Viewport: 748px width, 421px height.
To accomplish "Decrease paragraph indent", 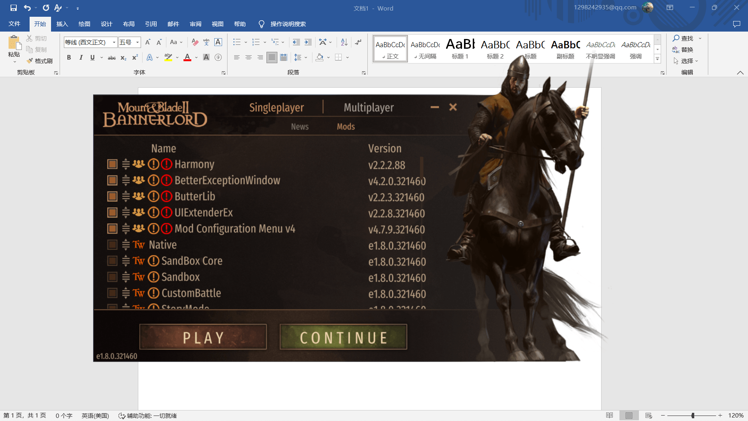I will [x=296, y=42].
